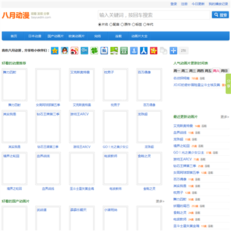
Task: Switch to the 周日 schedule tab
Action: (224, 71)
